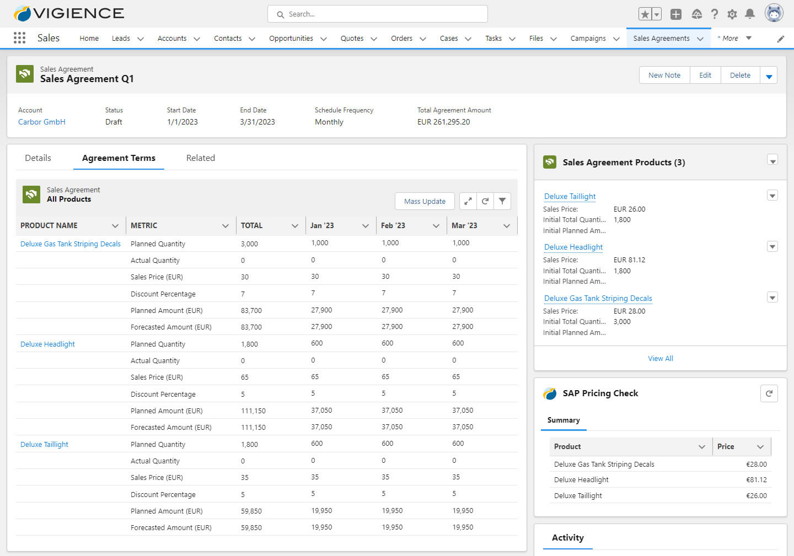Click the Favorites star icon

tap(645, 14)
